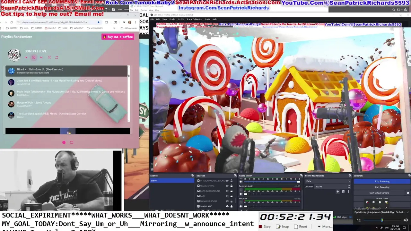
Task: Show the PARK source
Action: [227, 196]
